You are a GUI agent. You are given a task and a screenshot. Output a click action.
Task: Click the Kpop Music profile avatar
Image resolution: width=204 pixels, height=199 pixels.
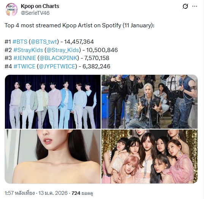coord(11,9)
